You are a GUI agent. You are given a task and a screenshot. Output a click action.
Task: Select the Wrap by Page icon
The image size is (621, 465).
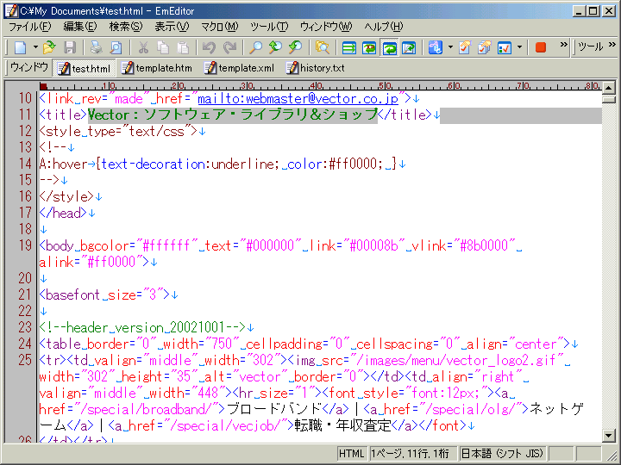tap(409, 48)
